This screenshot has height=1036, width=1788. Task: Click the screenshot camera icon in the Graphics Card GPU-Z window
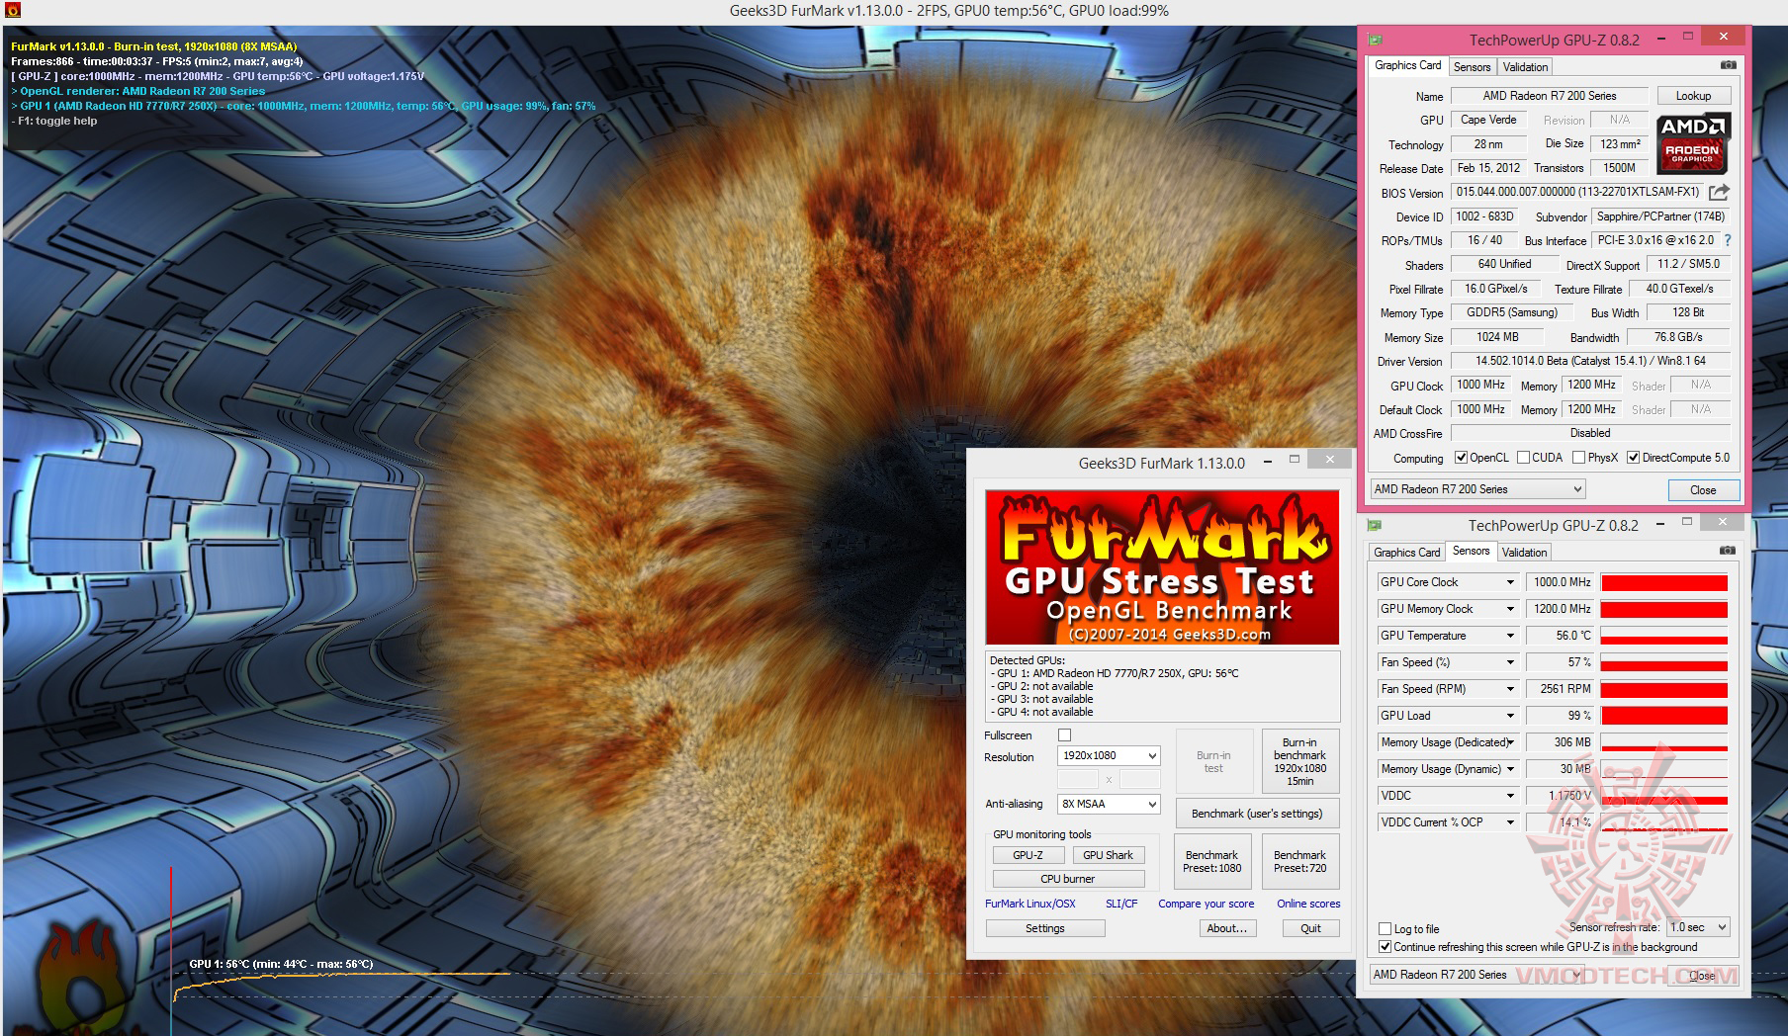coord(1728,65)
